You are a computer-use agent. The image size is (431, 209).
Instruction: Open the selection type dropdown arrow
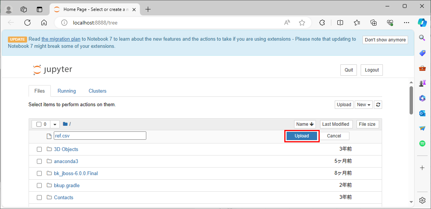55,124
